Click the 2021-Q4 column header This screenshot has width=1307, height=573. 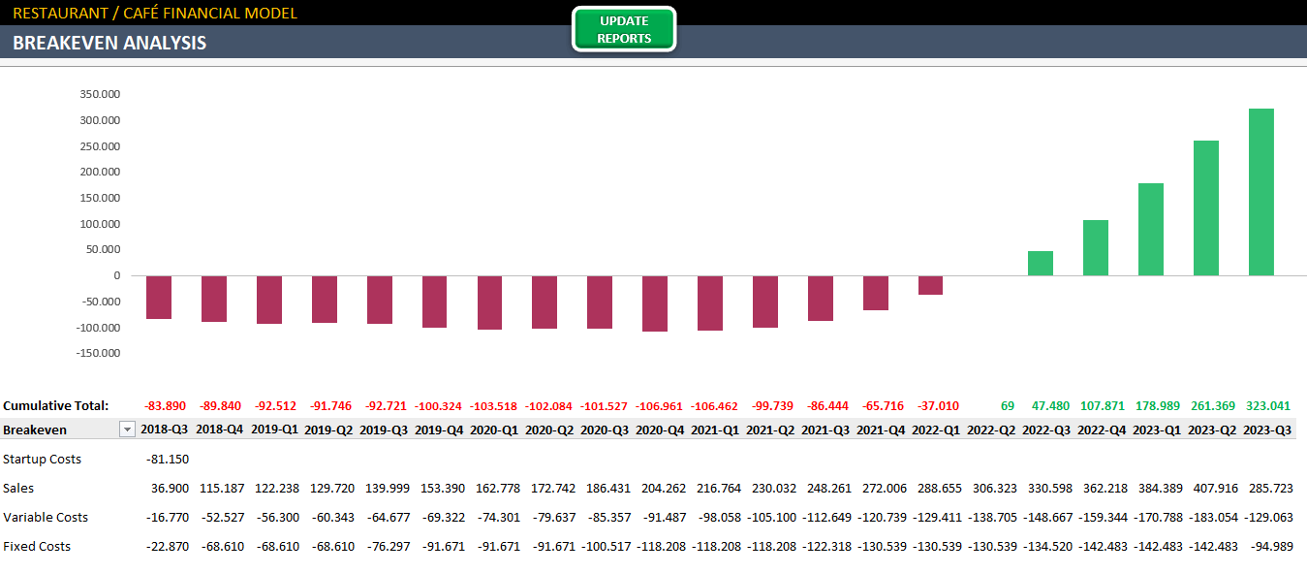click(x=883, y=430)
